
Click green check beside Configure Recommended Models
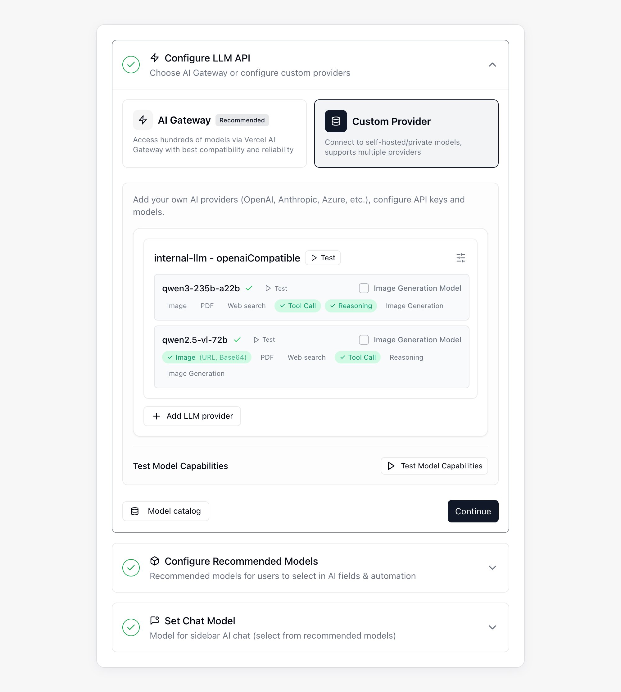coord(131,567)
